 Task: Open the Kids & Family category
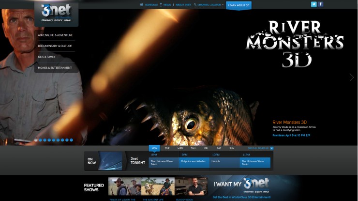point(46,57)
